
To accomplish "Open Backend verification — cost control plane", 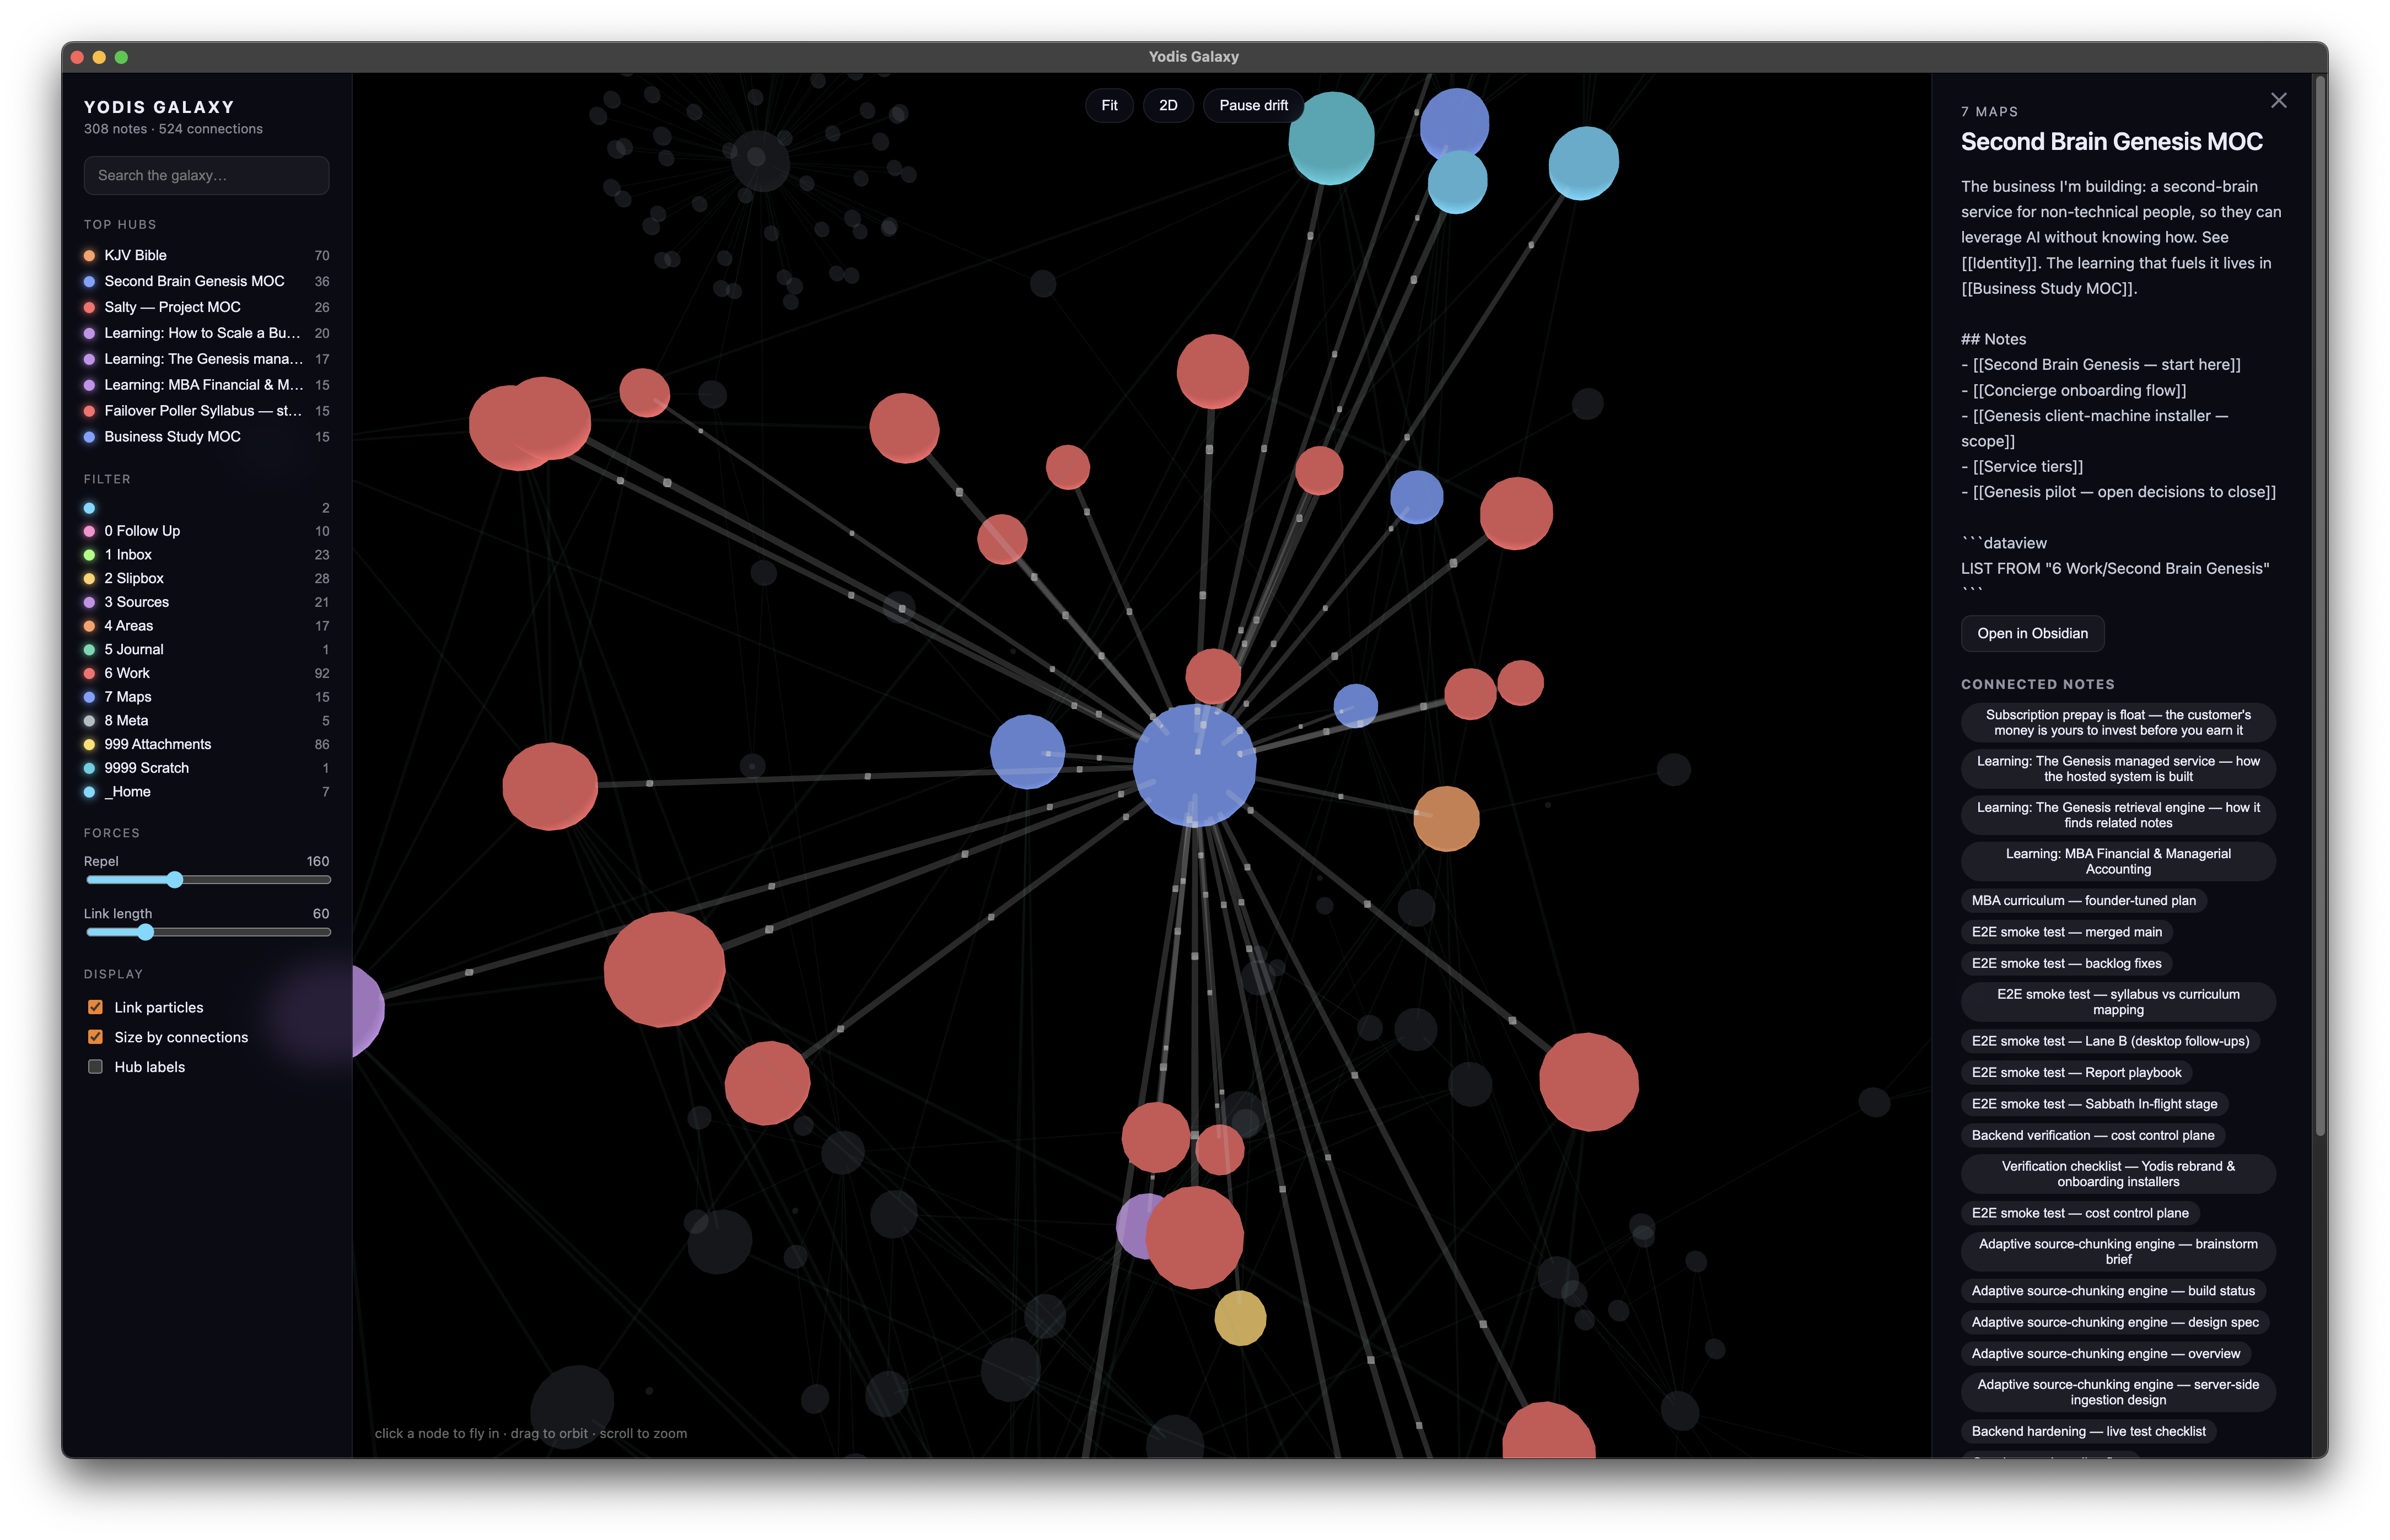I will 2092,1136.
